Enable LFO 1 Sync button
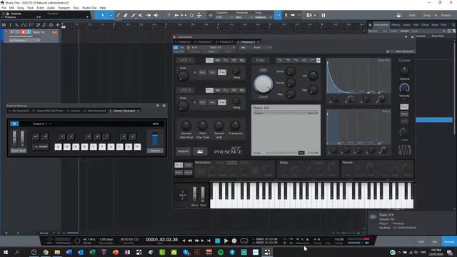 point(202,72)
